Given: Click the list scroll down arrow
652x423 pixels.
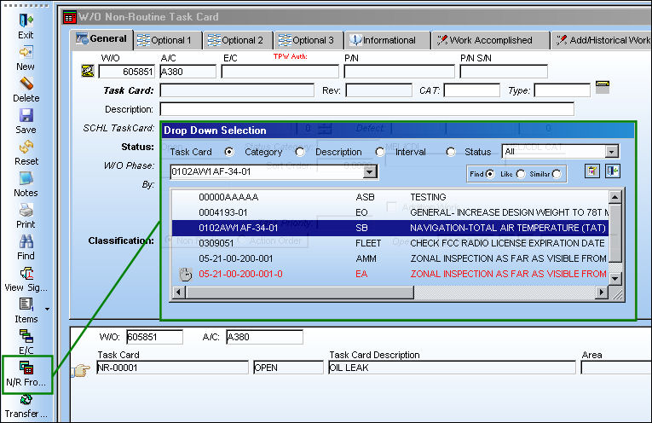Looking at the screenshot, I should click(615, 278).
